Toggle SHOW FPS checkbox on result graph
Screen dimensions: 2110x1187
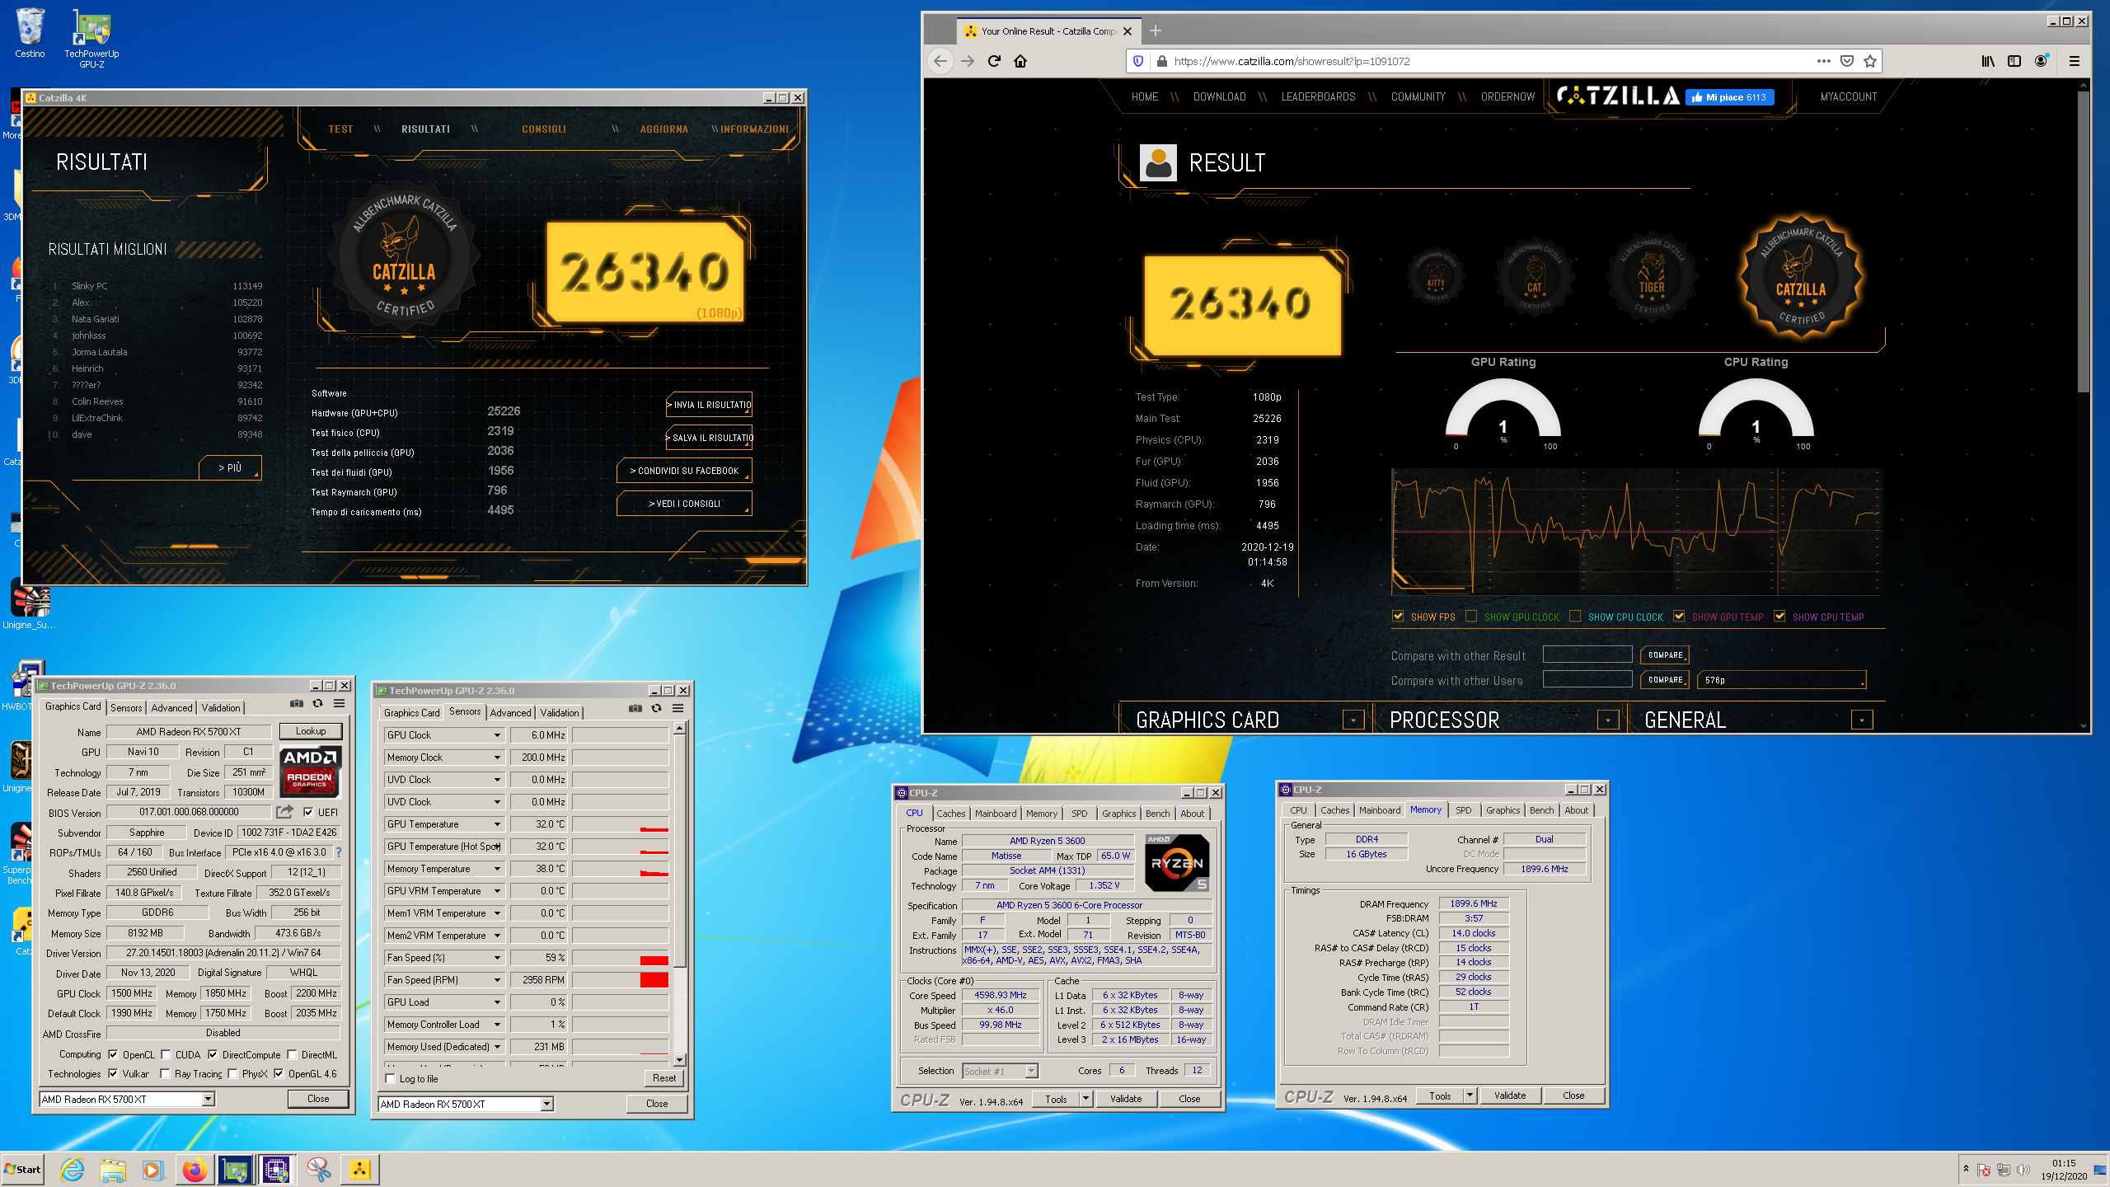tap(1398, 616)
